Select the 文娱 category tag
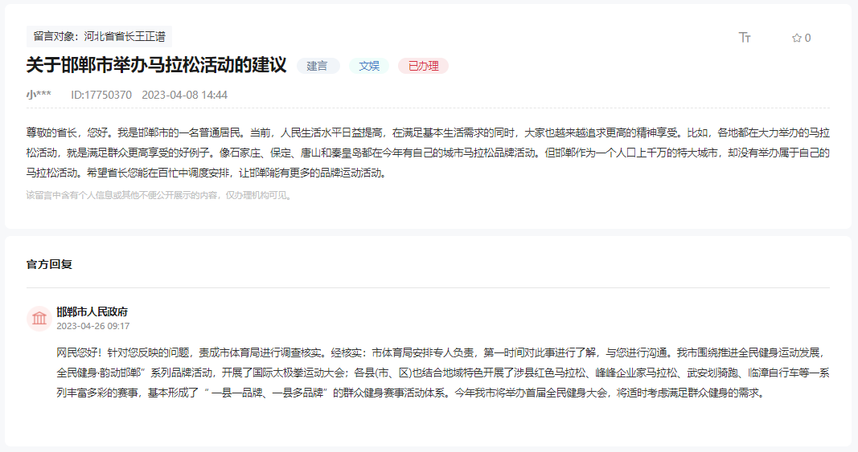The height and width of the screenshot is (452, 858). tap(369, 66)
